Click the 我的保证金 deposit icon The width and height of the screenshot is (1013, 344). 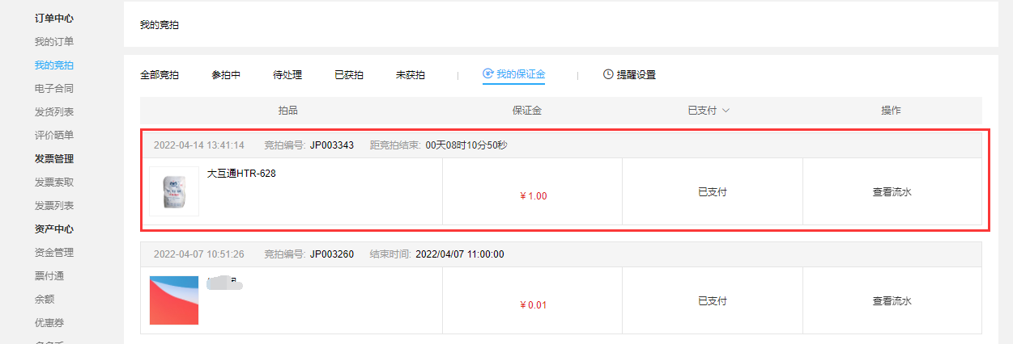click(x=487, y=74)
